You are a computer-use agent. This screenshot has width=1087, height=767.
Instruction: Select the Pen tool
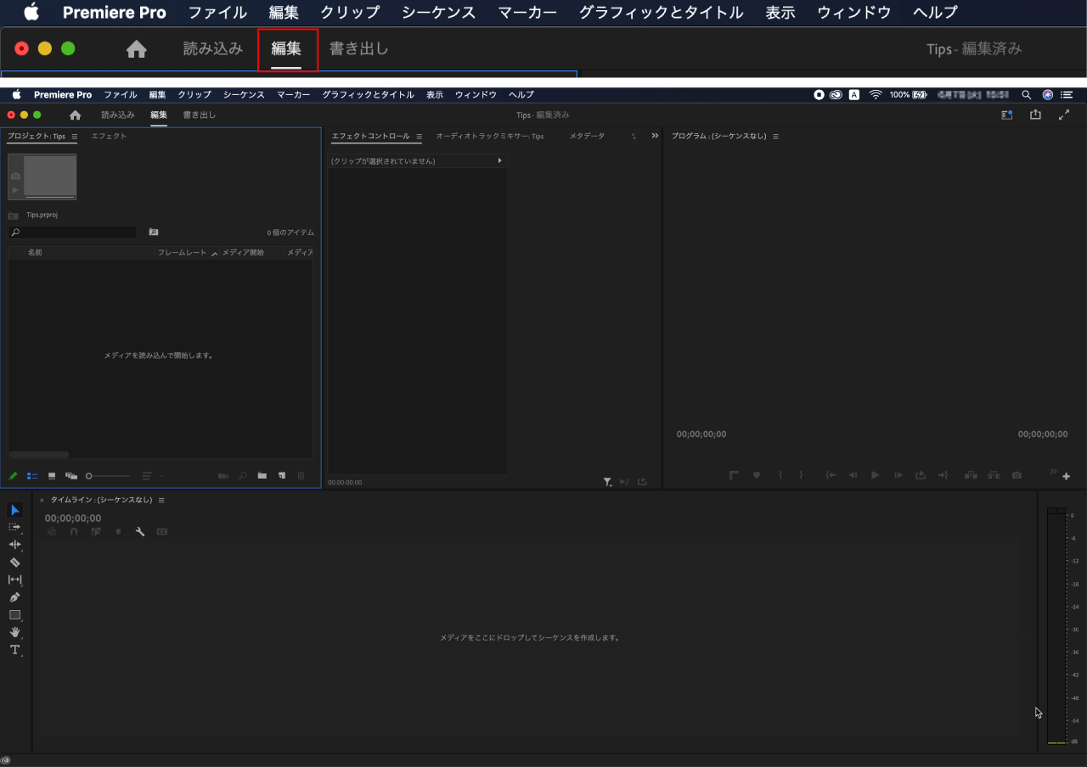[x=15, y=597]
